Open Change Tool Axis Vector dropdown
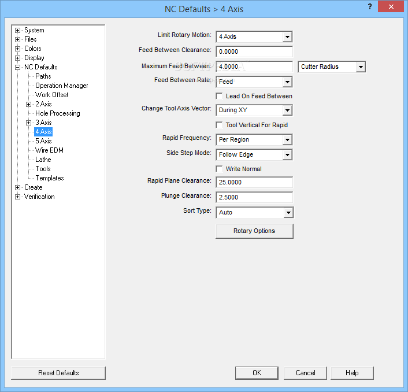 point(287,110)
